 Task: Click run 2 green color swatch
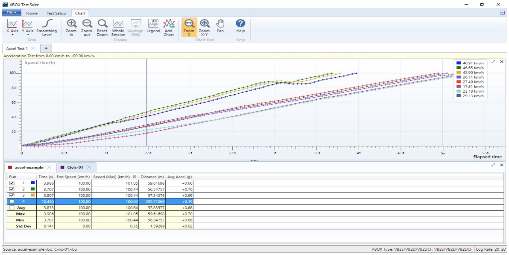(x=33, y=189)
